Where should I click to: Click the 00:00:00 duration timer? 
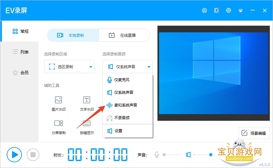click(x=97, y=155)
